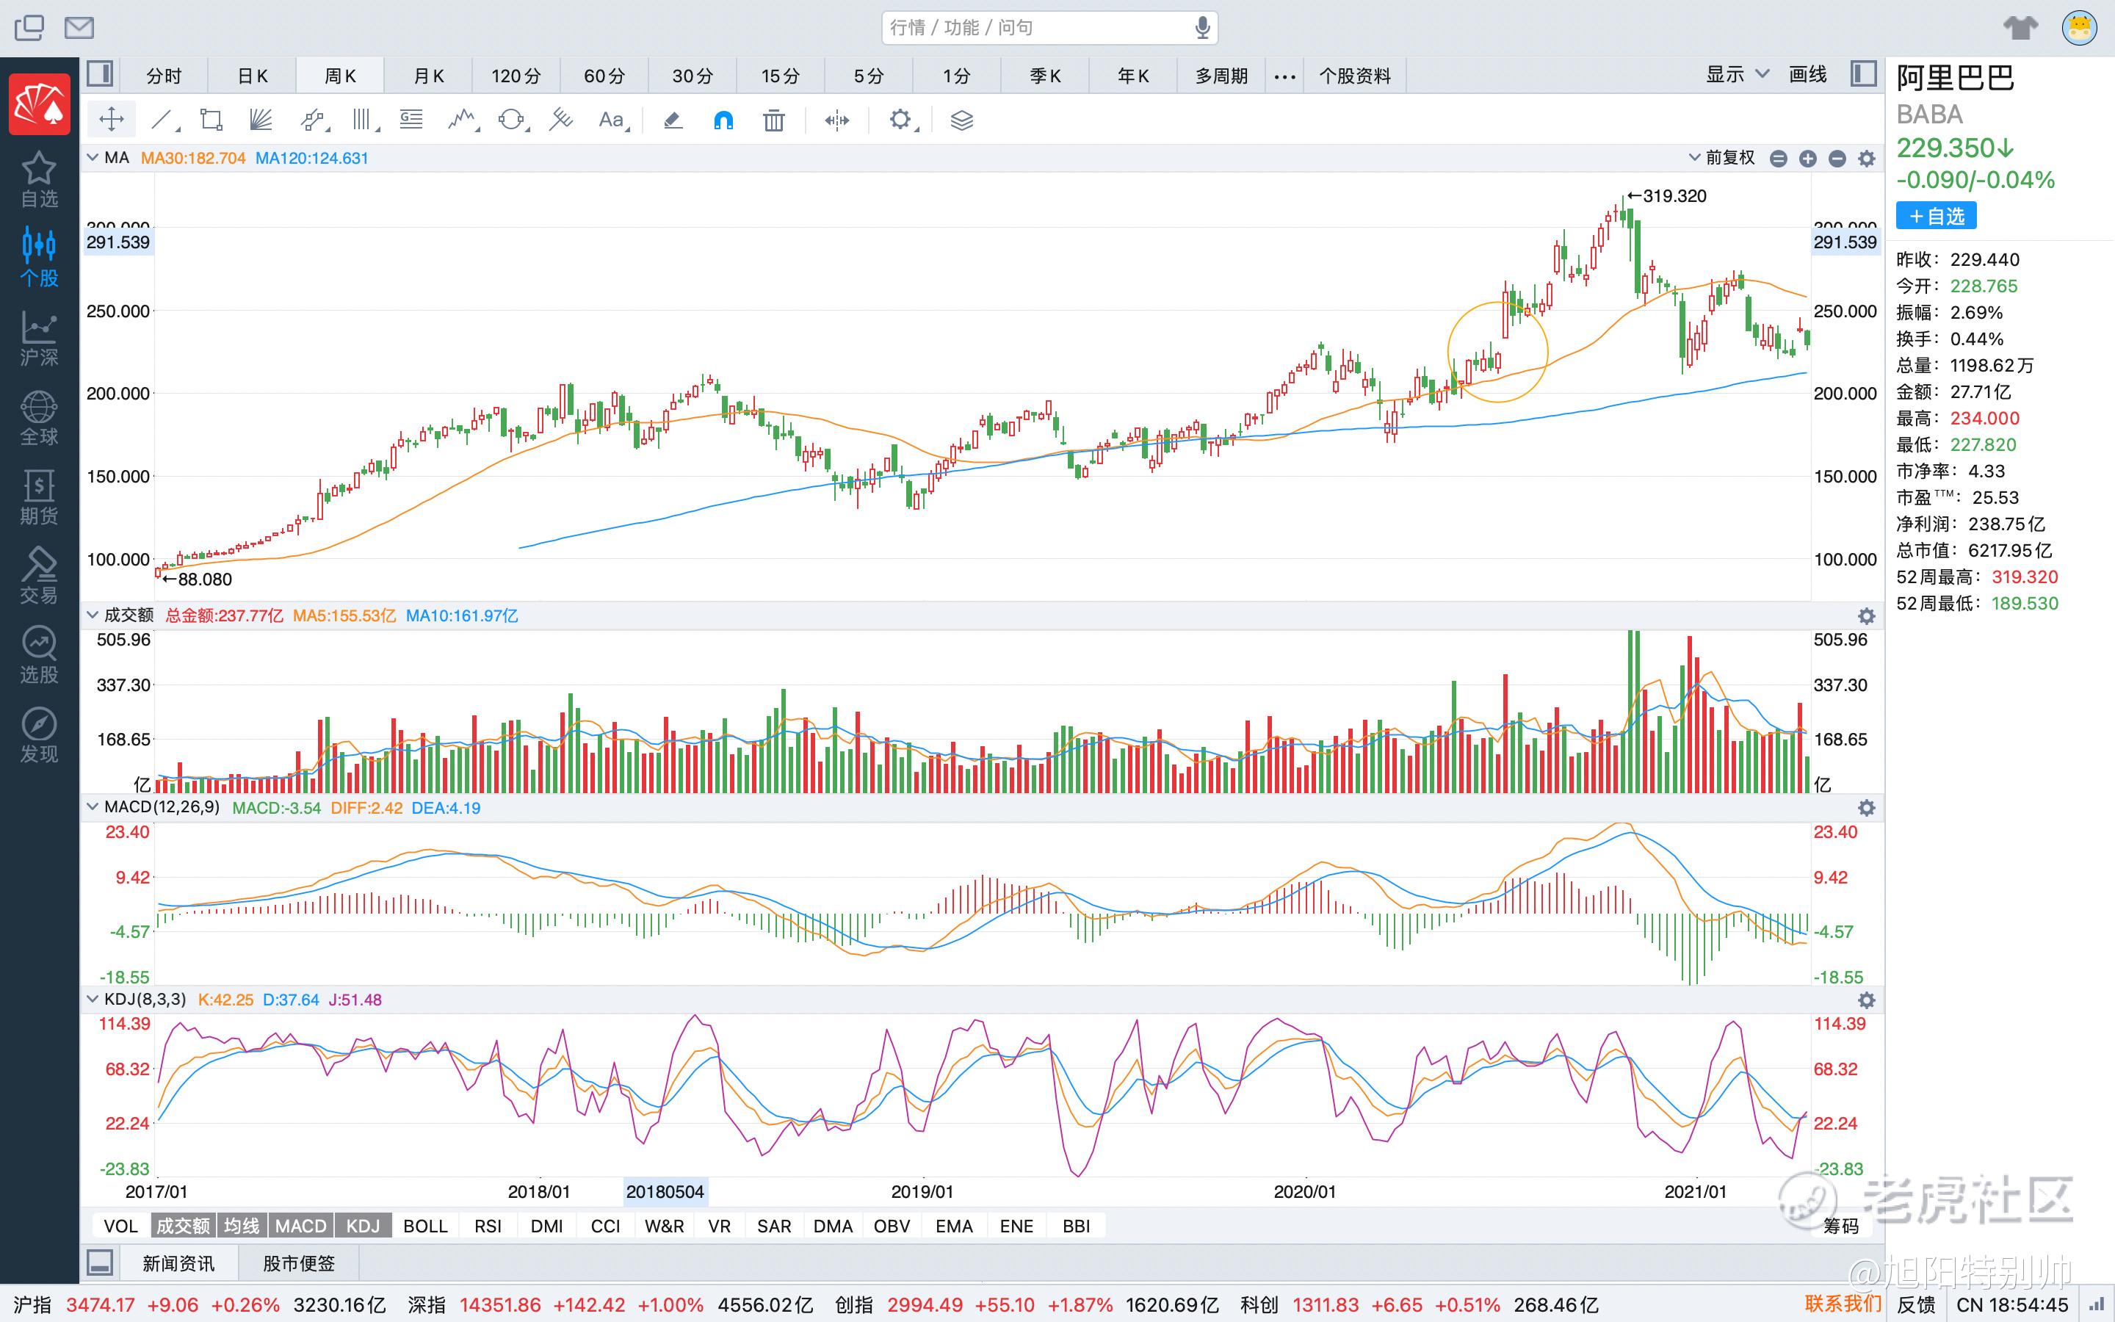Select the price channel drawing tool

click(x=312, y=120)
